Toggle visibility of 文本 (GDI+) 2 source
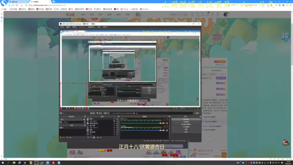Image resolution: width=293 pixels, height=165 pixels. 114,128
